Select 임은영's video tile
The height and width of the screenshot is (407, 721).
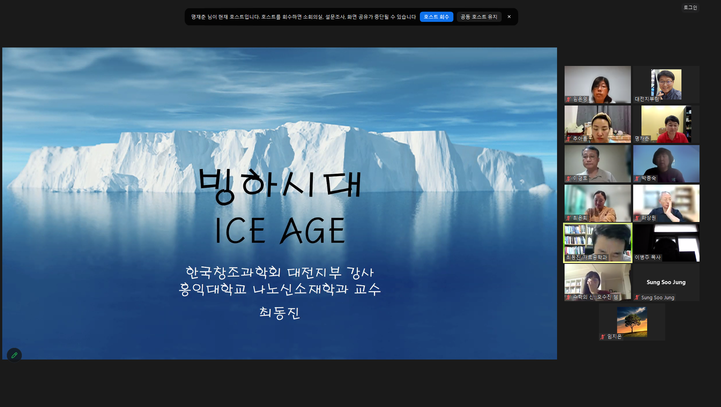tap(598, 84)
